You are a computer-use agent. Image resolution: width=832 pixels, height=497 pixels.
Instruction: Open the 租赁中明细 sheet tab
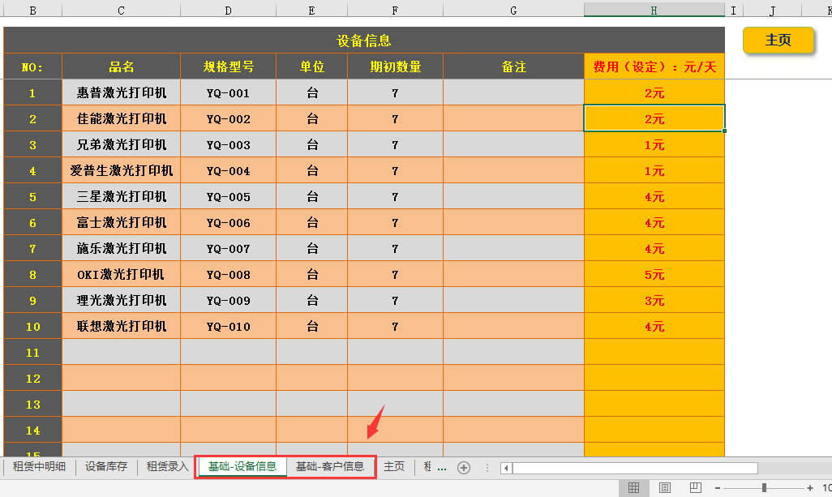(x=39, y=467)
